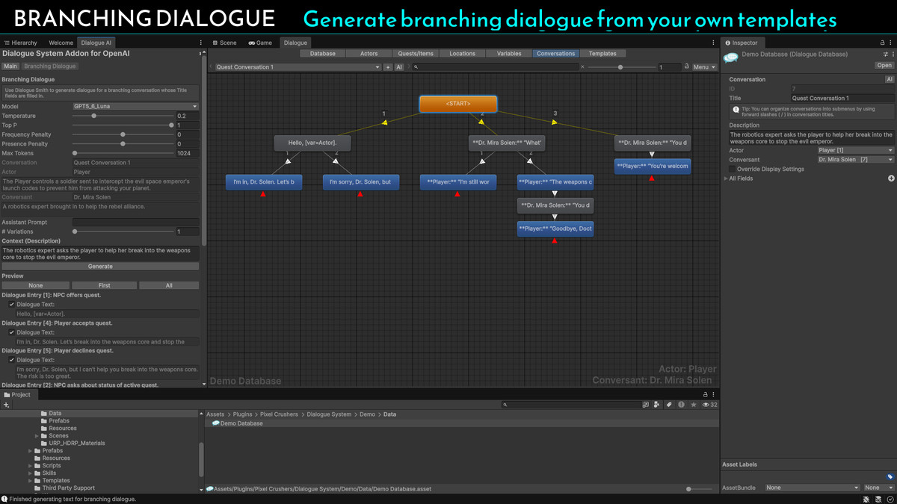The height and width of the screenshot is (504, 897).
Task: Uncheck Dialogue Text for Entry 4 Player accepts quest
Action: (x=12, y=332)
